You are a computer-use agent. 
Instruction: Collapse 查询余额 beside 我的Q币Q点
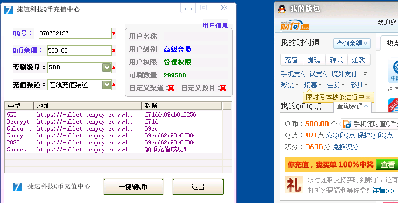tap(352, 107)
